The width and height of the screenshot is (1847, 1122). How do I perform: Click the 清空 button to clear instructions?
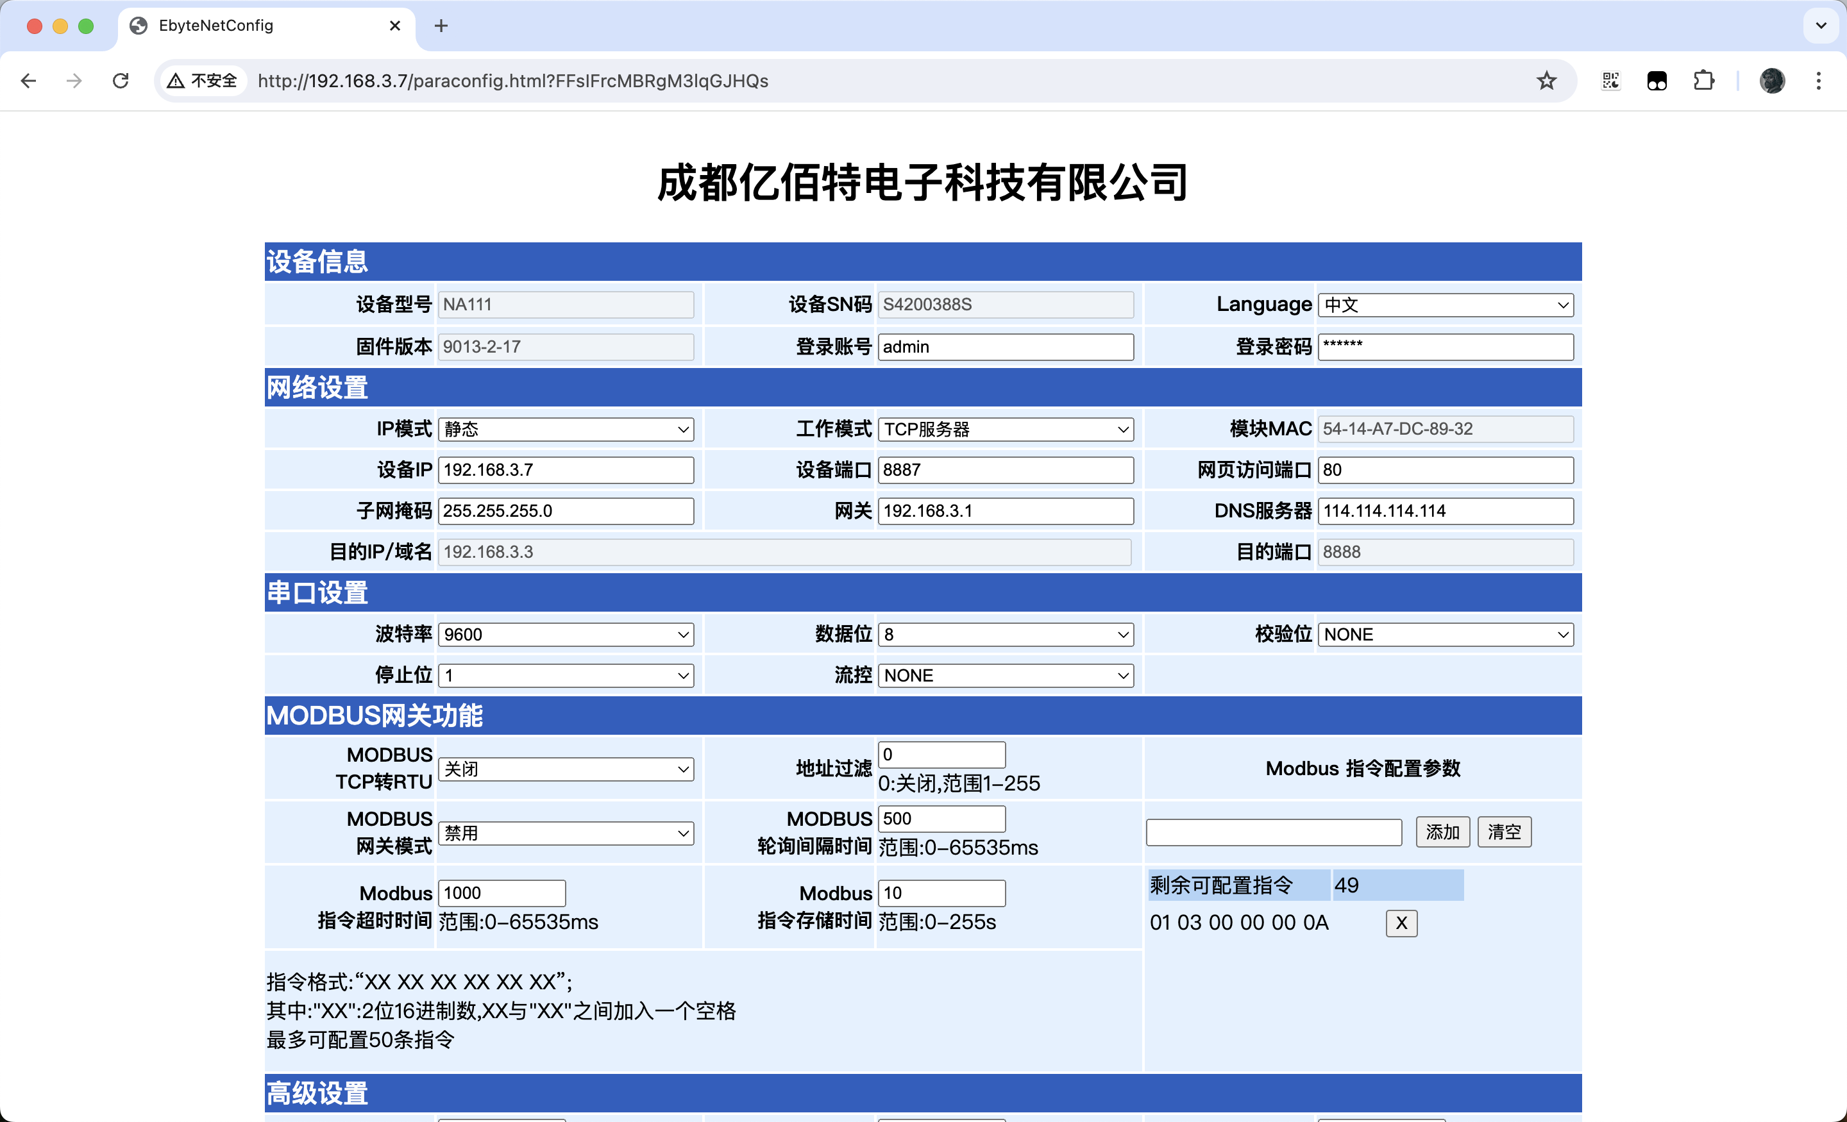point(1504,832)
